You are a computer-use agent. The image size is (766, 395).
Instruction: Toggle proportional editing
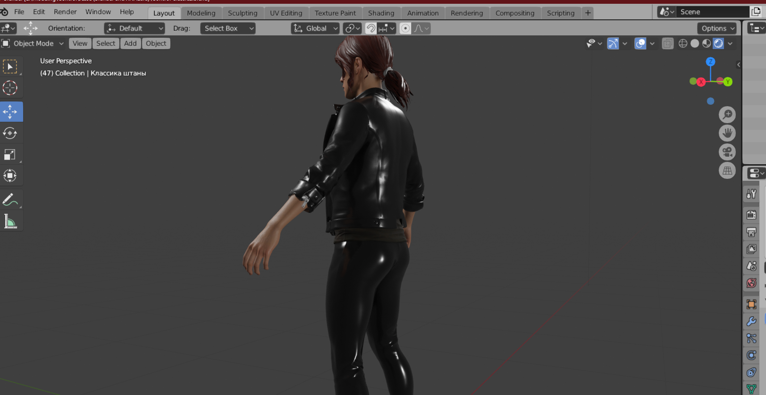point(405,28)
